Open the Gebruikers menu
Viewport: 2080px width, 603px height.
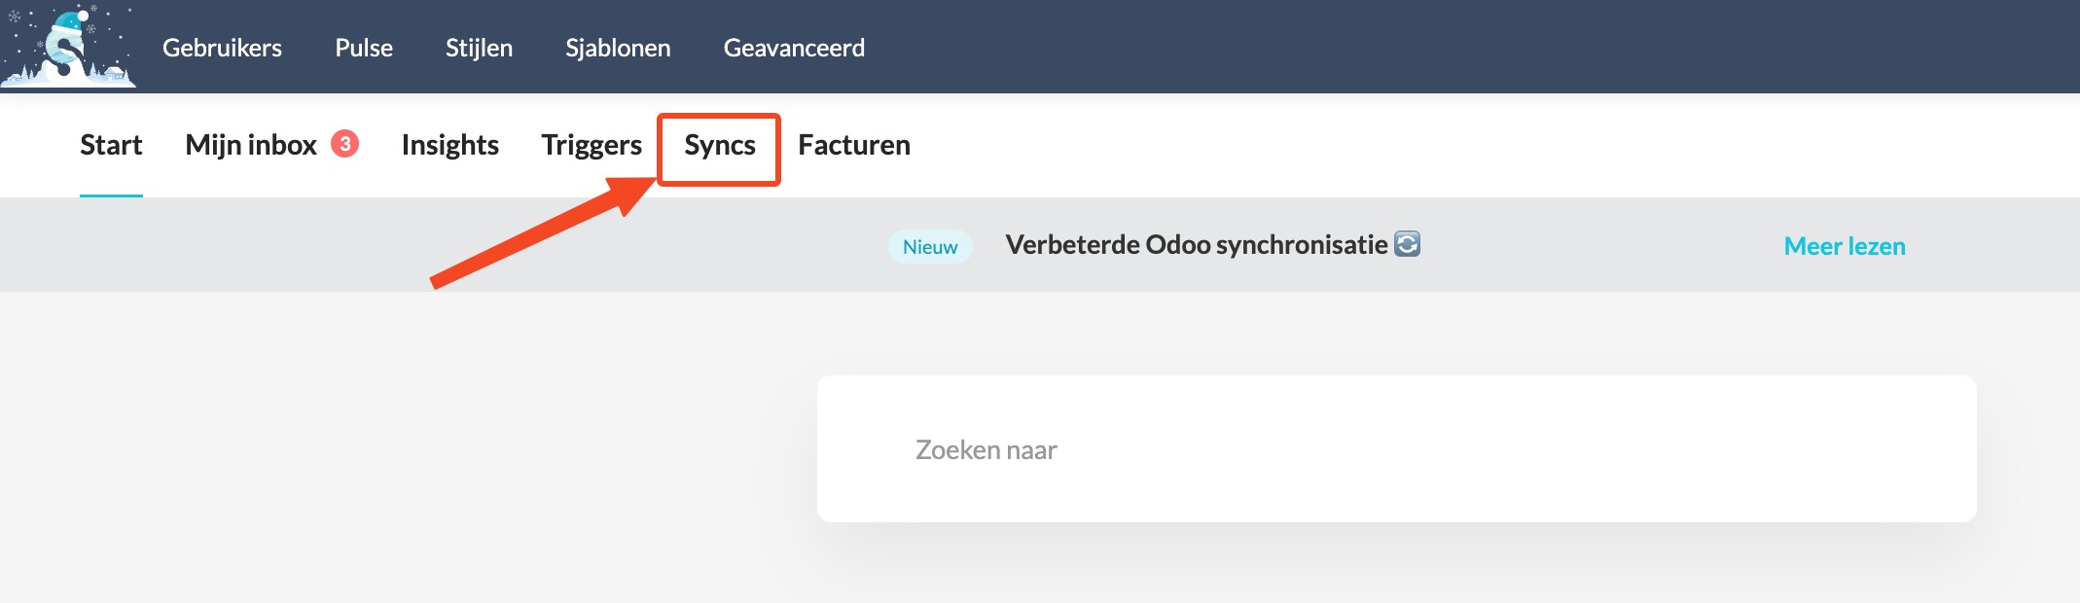click(x=222, y=48)
